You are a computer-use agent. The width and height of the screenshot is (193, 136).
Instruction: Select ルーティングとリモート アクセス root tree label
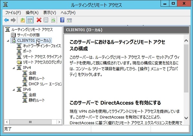pos(32,30)
